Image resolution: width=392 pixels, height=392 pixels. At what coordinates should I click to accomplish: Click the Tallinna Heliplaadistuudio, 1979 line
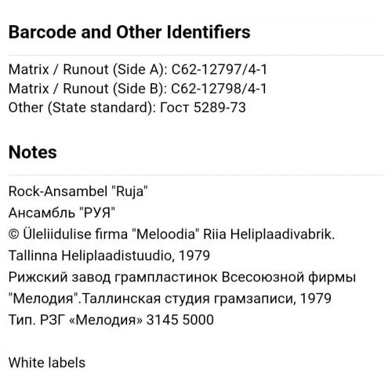tap(109, 256)
